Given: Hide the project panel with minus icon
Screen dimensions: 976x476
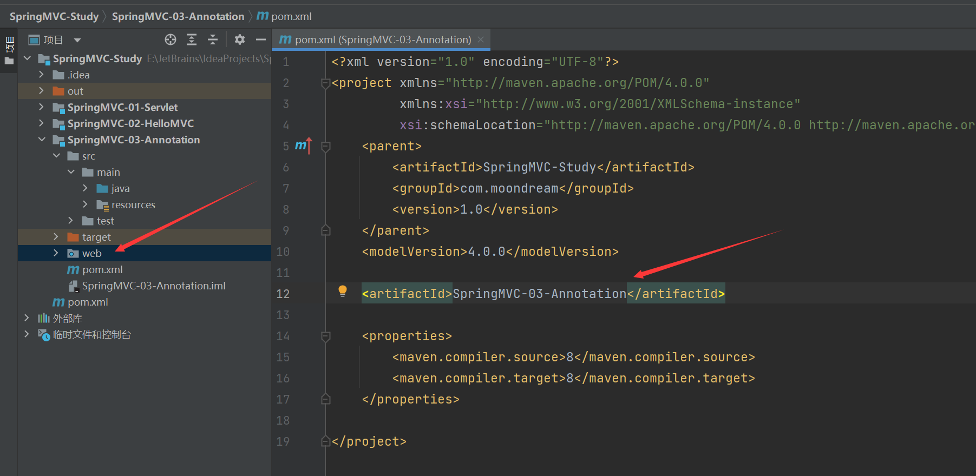Looking at the screenshot, I should pos(261,39).
